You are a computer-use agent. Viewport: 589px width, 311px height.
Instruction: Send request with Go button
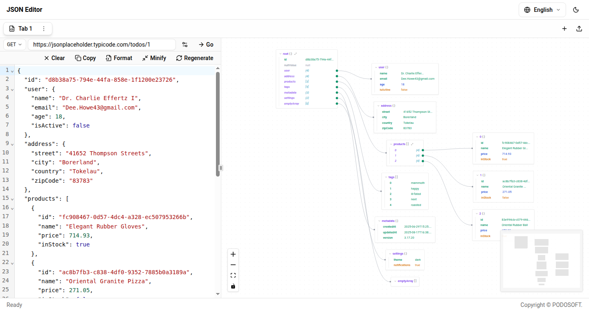tap(206, 45)
